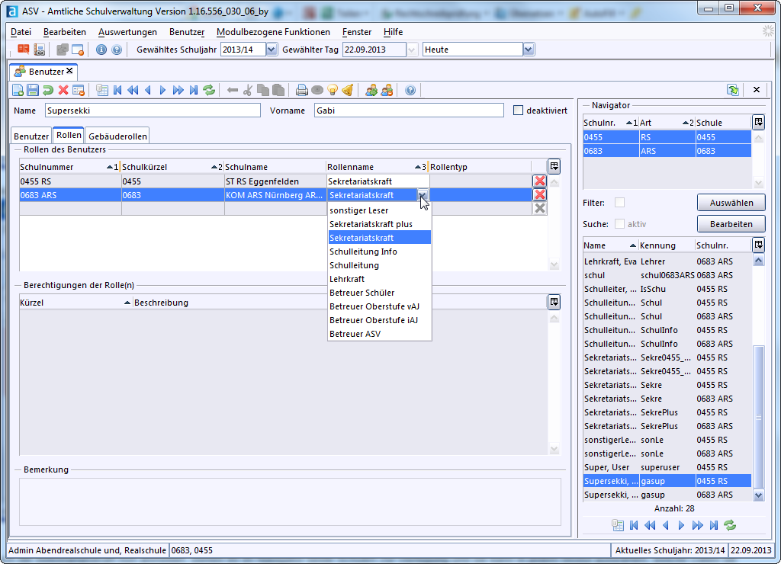Click the address book icon in main toolbar
Viewport: 781px width, 564px height.
click(40, 50)
